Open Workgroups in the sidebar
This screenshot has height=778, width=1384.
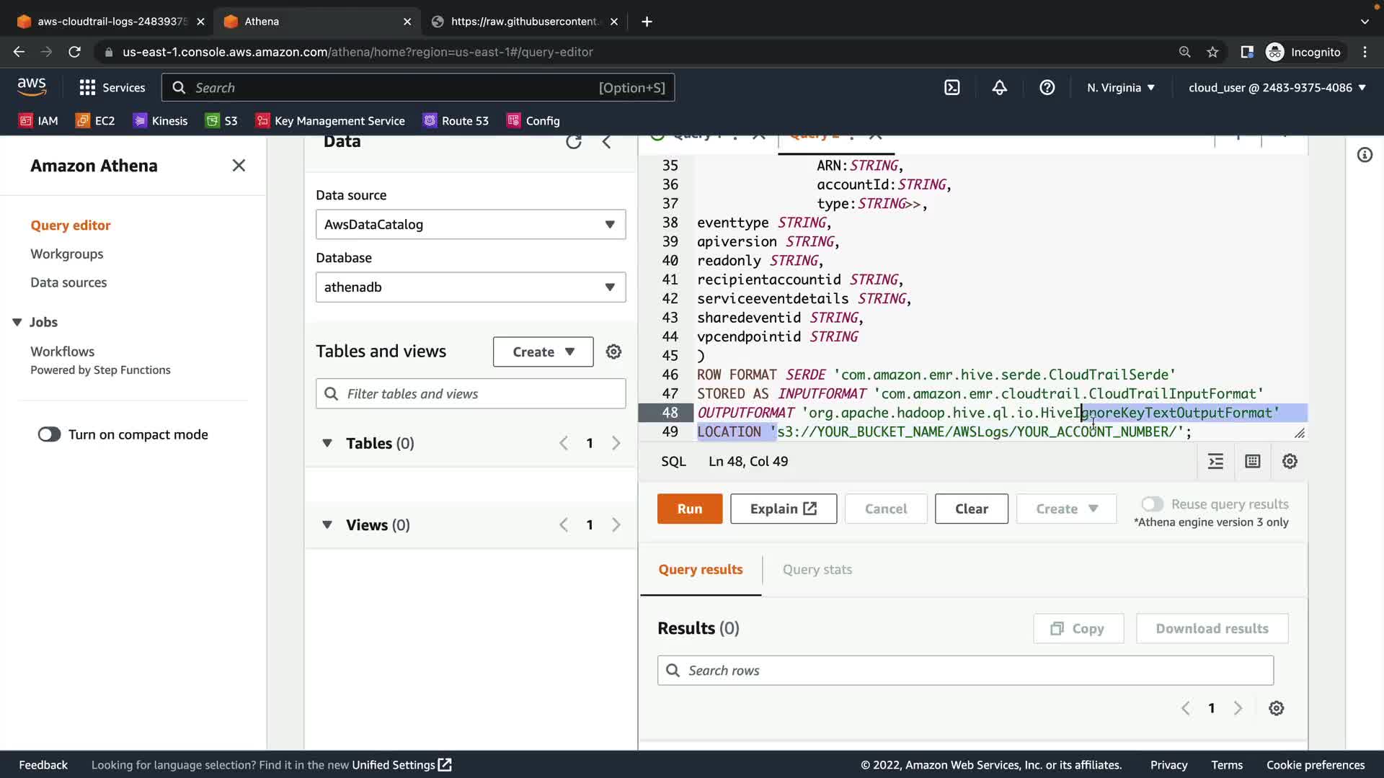(66, 254)
